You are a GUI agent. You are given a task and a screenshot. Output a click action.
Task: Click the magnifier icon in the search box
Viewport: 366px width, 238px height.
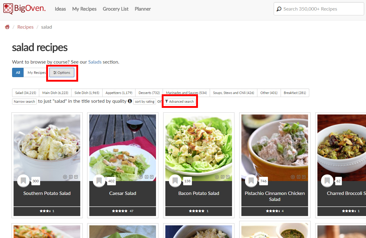pos(279,9)
